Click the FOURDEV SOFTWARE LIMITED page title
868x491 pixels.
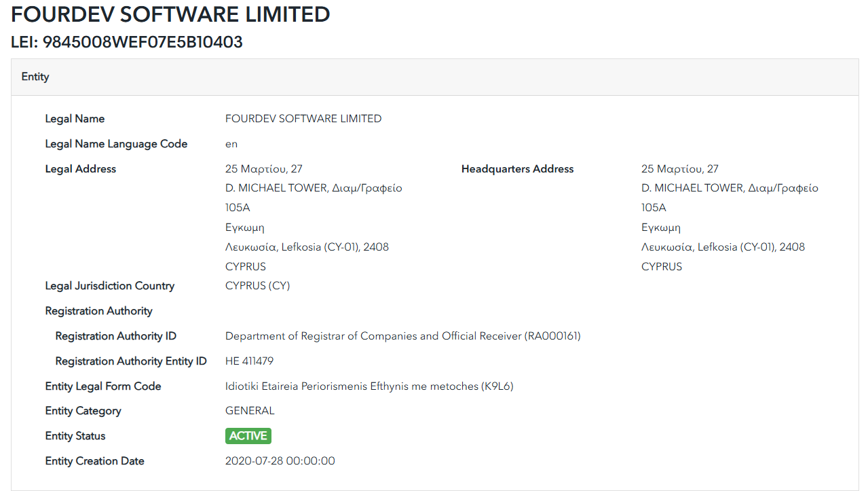170,14
